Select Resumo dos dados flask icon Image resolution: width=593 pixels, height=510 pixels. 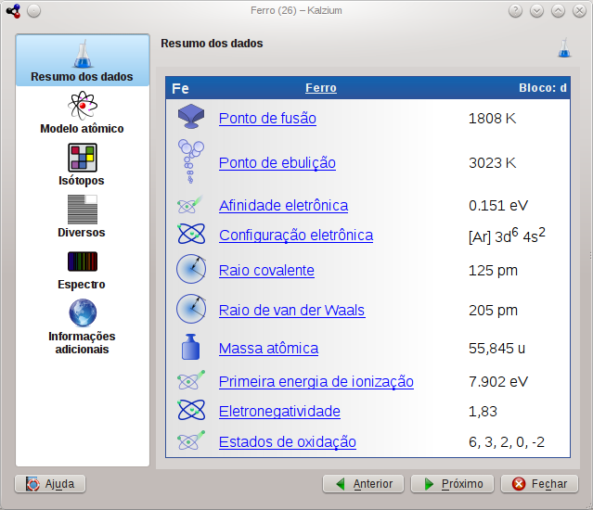82,53
